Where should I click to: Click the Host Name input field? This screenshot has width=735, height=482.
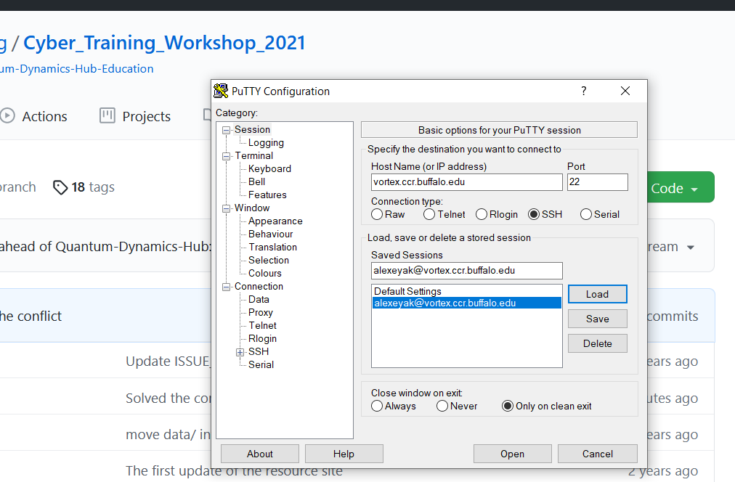click(x=466, y=182)
